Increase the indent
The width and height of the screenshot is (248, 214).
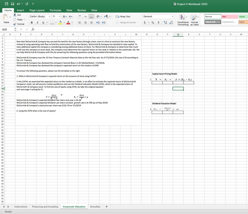[103, 22]
